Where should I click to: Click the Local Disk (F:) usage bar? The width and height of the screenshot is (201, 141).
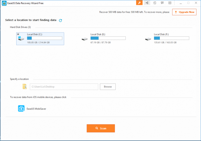pyautogui.click(x=171, y=38)
